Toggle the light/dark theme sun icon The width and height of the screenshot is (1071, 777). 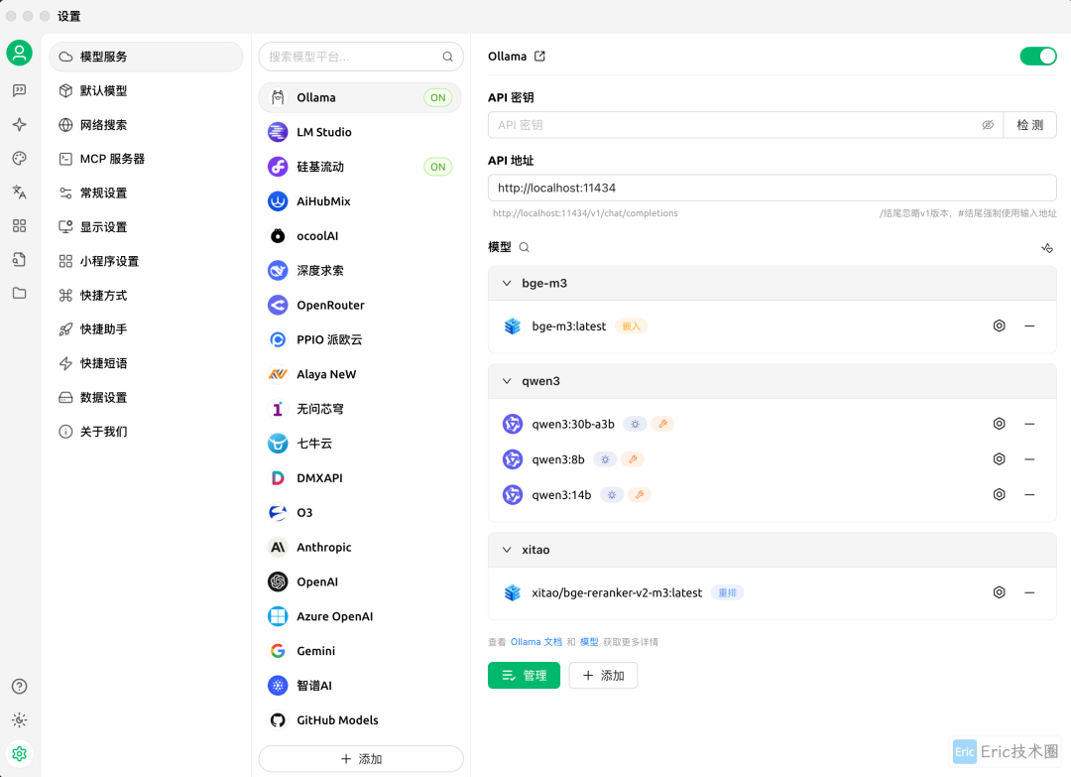point(19,719)
